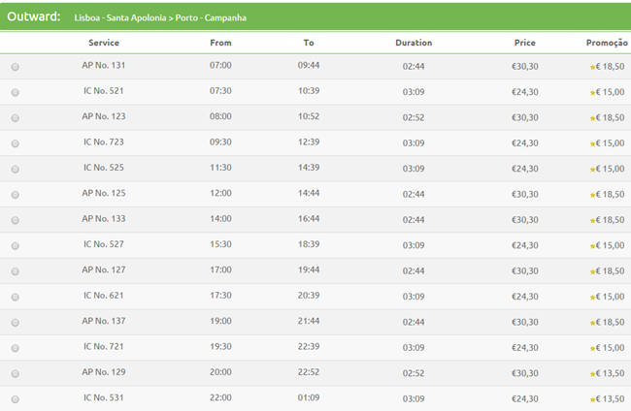Click the 12:39 arrival time
The image size is (631, 411).
pyautogui.click(x=309, y=142)
